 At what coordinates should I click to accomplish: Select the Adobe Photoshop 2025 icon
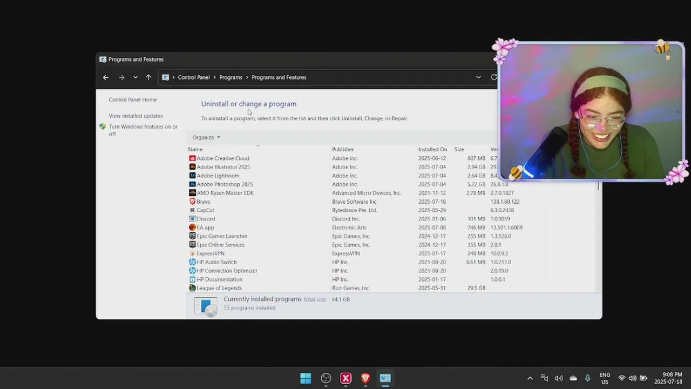pyautogui.click(x=192, y=184)
